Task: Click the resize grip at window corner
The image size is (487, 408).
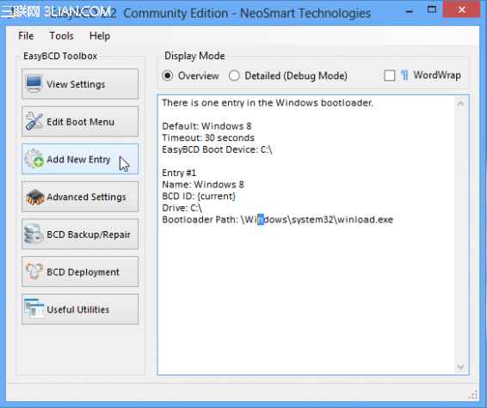Action: coord(472,394)
